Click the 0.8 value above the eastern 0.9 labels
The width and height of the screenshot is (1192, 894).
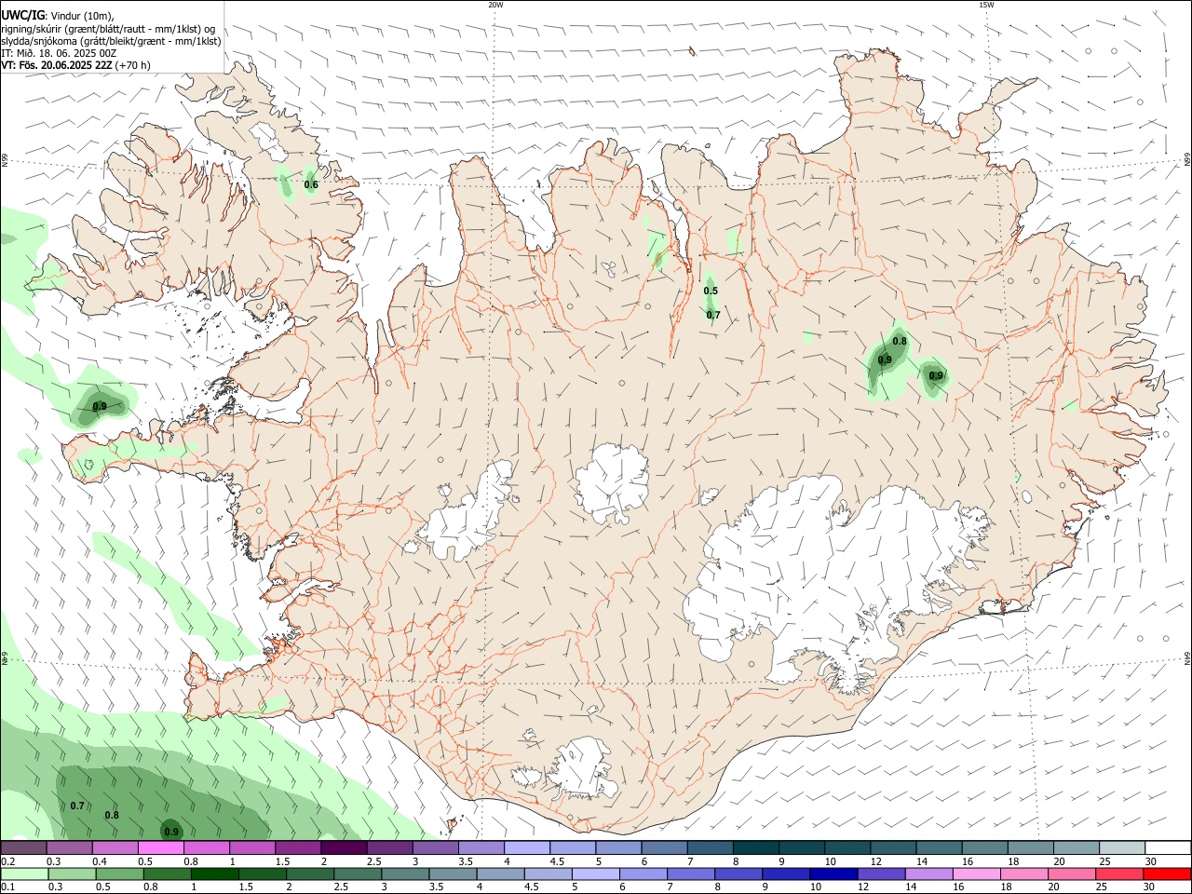click(x=900, y=342)
